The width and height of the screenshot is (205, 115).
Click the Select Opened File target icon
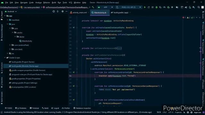[53, 11]
